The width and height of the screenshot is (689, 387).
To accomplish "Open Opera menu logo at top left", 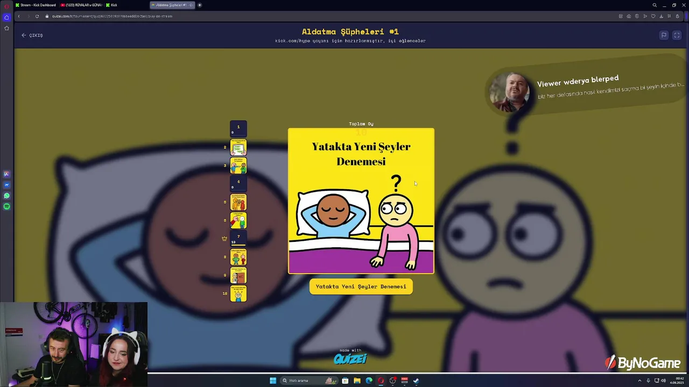I will tap(6, 5).
